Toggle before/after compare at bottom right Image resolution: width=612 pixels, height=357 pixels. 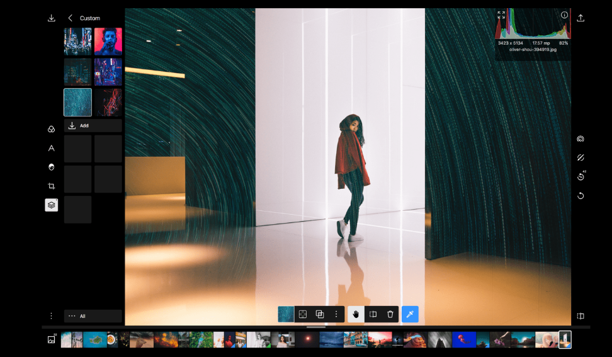point(581,316)
